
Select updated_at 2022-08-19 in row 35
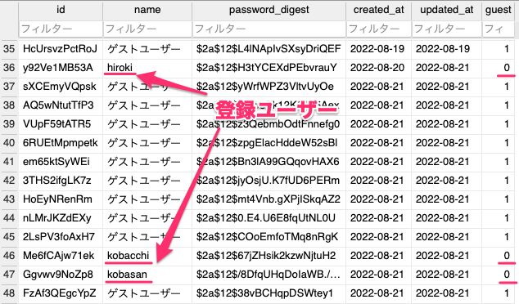pyautogui.click(x=446, y=49)
